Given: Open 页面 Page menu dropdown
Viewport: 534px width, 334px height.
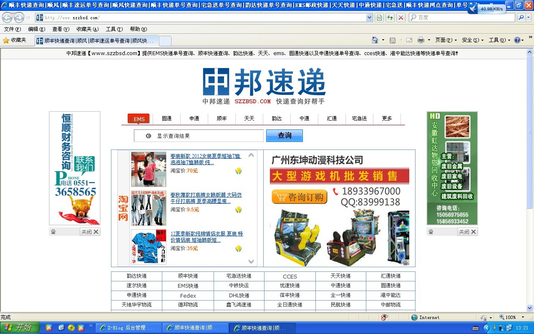Looking at the screenshot, I should pos(446,40).
